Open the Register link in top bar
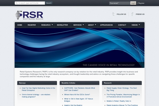Screen dimensions: 159x106 pyautogui.click(x=141, y=3)
